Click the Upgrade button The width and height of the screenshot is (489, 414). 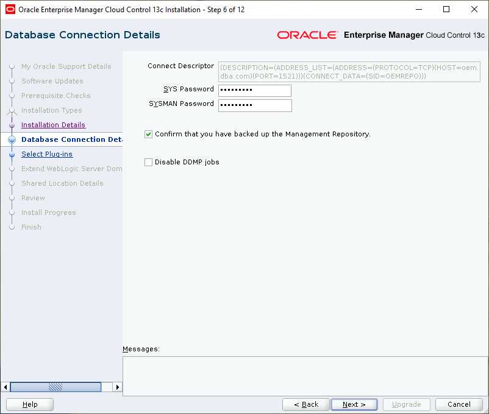pos(406,404)
